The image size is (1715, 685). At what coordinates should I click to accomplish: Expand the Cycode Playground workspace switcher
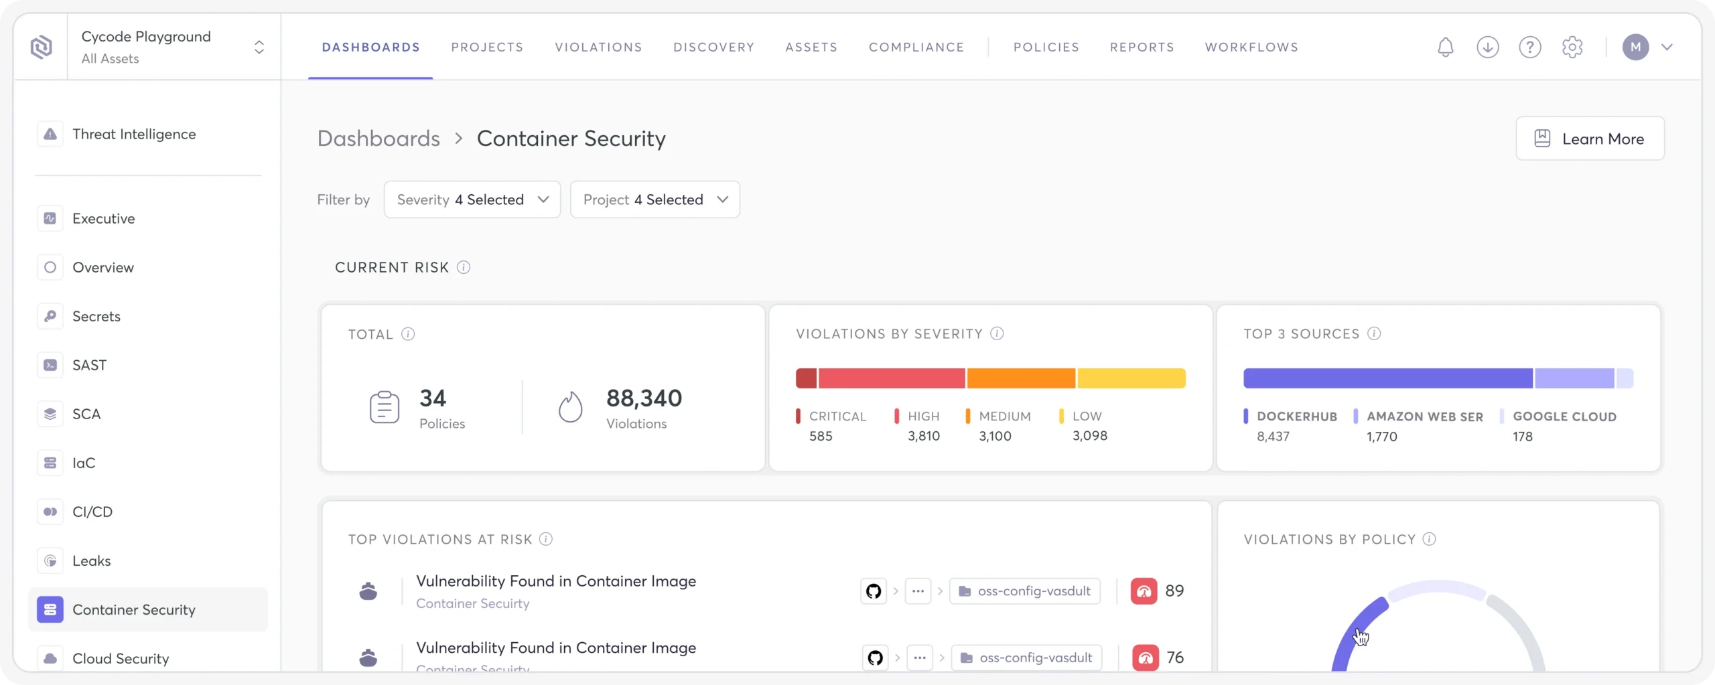259,46
